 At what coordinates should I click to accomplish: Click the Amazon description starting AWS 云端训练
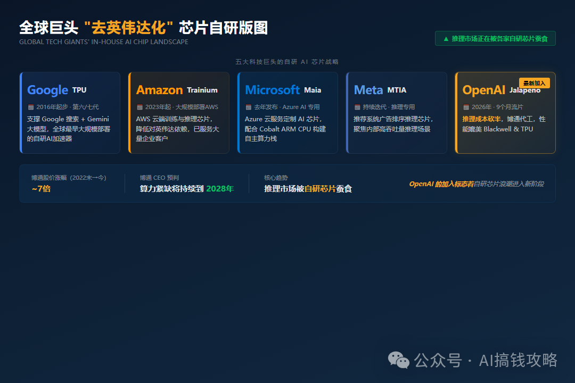[x=177, y=129]
